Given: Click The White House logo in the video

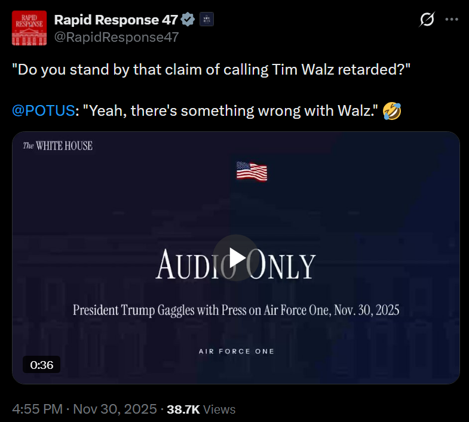Looking at the screenshot, I should 58,146.
